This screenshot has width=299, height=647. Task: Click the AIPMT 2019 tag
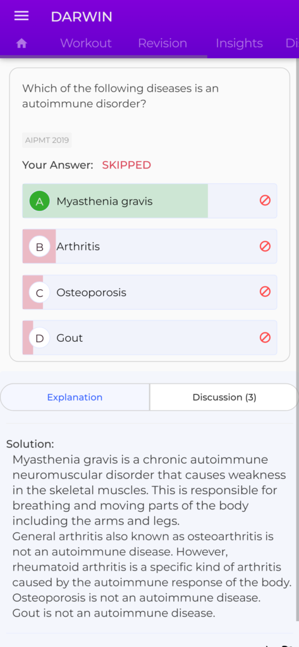(x=47, y=140)
